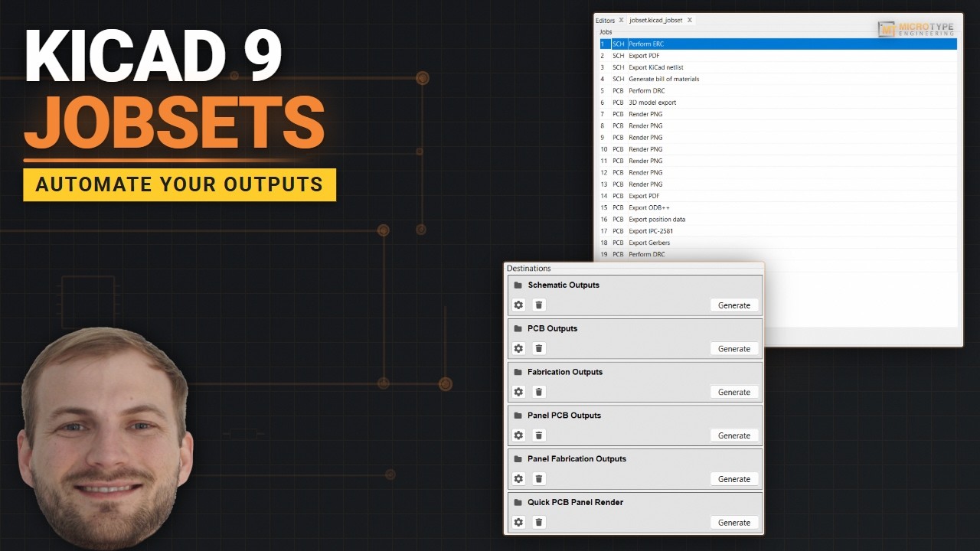Select job 2 SCH Export PDF
The image size is (980, 551).
pyautogui.click(x=778, y=56)
